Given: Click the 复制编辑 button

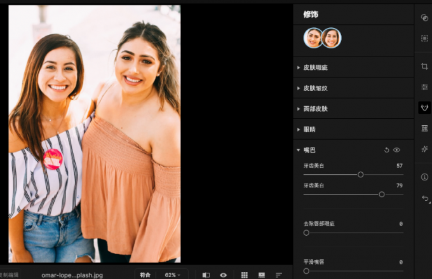Looking at the screenshot, I should [x=9, y=275].
